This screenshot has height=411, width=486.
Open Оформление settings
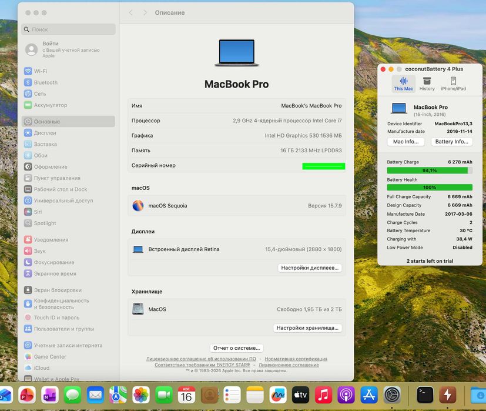click(x=69, y=166)
